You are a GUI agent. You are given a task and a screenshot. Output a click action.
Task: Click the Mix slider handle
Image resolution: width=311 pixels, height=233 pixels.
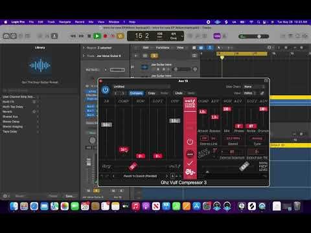pos(227,109)
